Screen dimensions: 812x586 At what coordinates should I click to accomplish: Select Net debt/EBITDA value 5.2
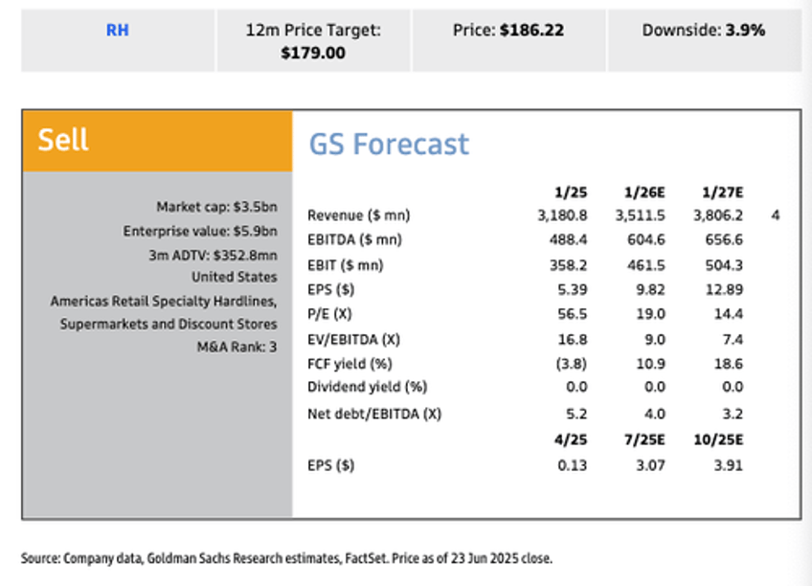[x=576, y=415]
